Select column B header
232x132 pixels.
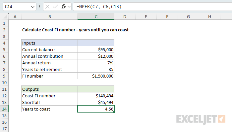(50, 16)
